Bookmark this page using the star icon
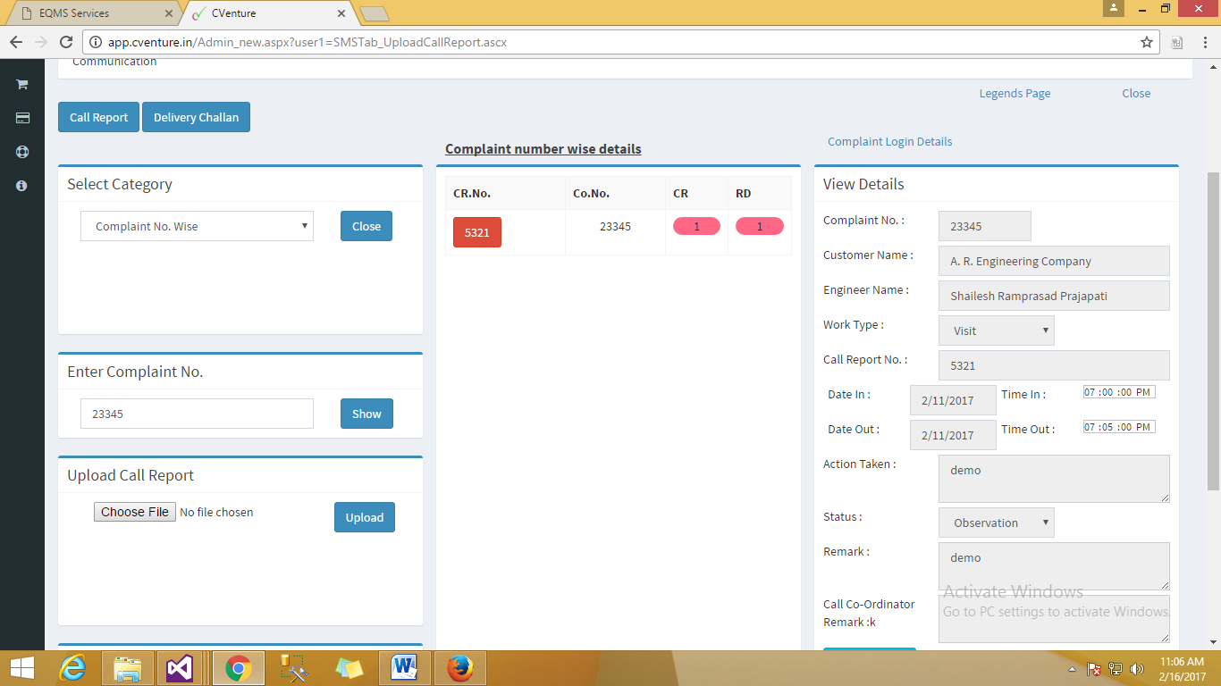This screenshot has width=1221, height=686. [x=1146, y=42]
